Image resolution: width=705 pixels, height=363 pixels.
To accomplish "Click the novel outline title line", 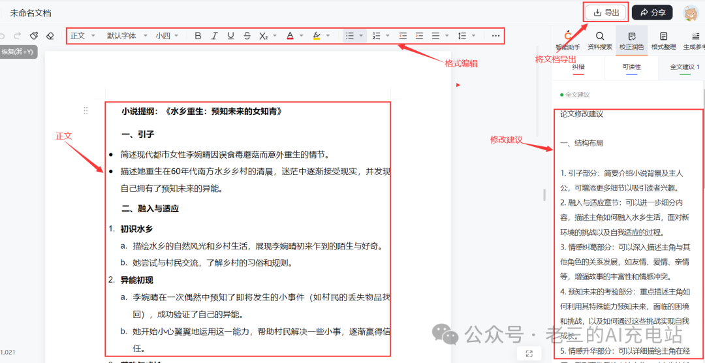I will pos(202,111).
